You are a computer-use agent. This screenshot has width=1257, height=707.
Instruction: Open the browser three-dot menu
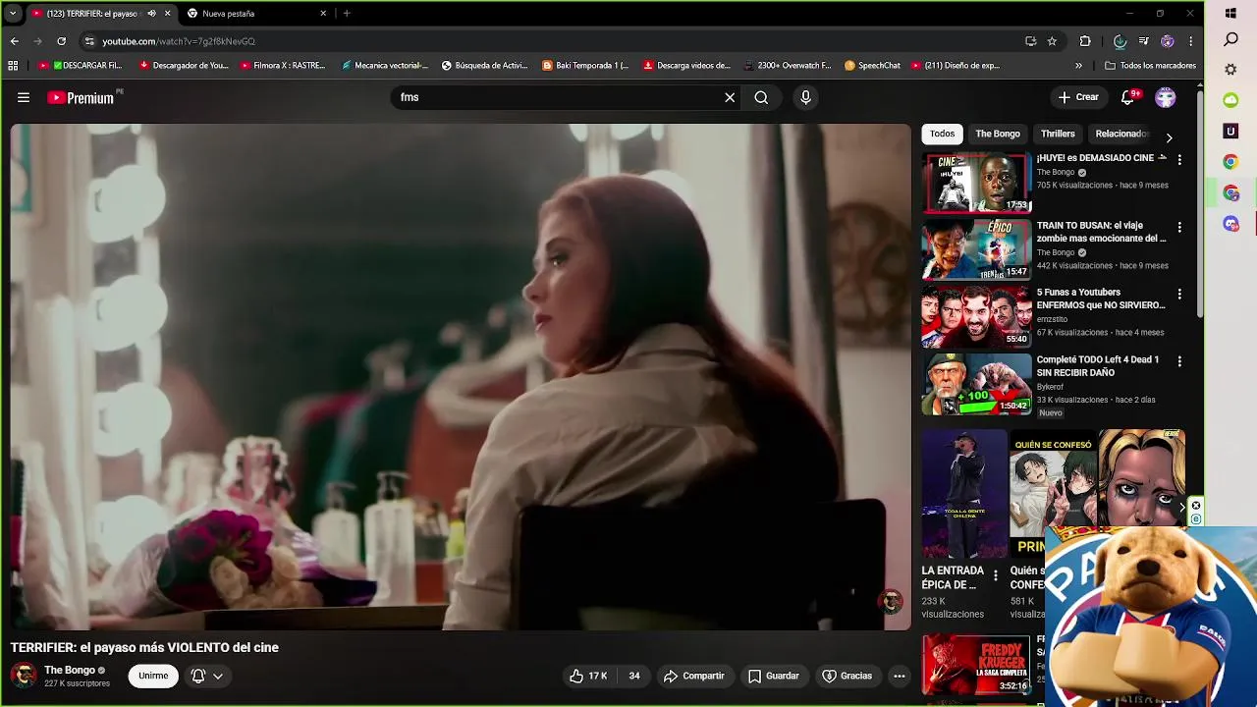click(1190, 41)
